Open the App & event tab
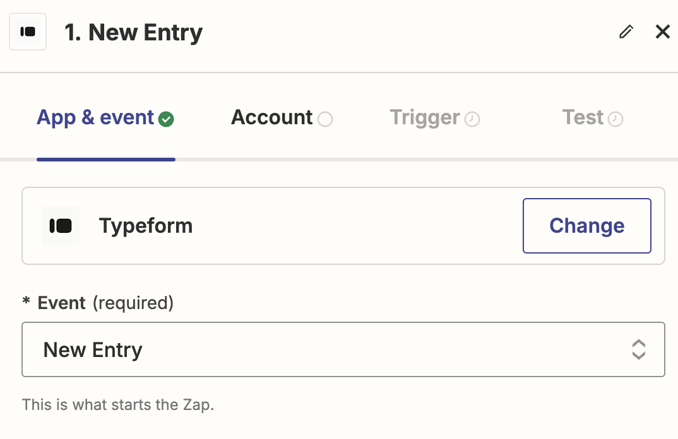Image resolution: width=678 pixels, height=439 pixels. point(105,117)
